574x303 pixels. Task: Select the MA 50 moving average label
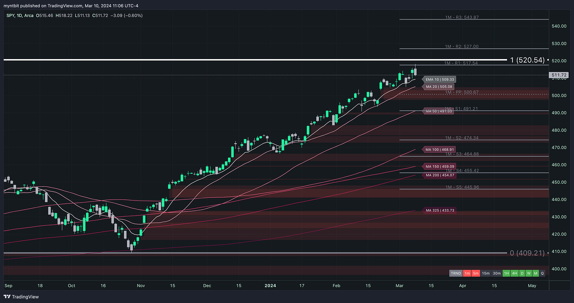coord(438,112)
